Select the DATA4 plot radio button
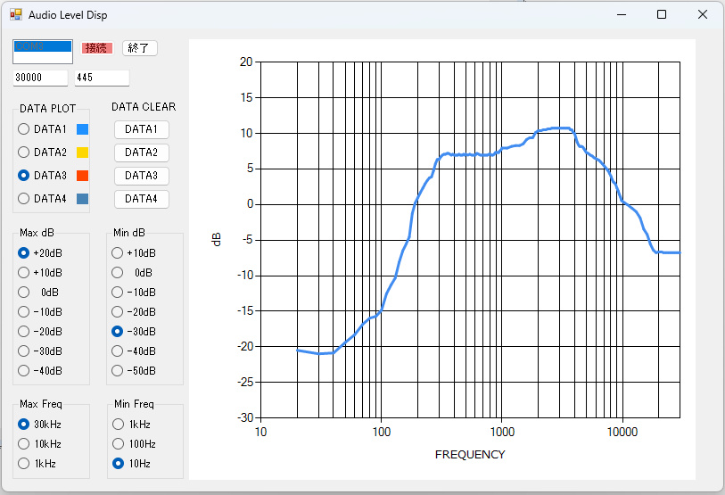725x495 pixels. [x=24, y=199]
